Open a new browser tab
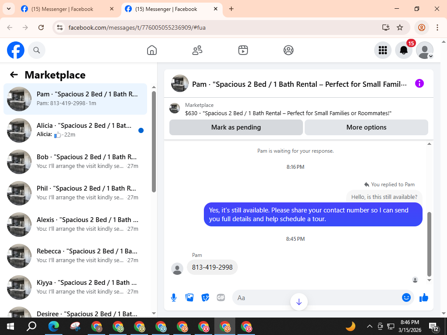Viewport: 447px width, 335px height. (x=231, y=9)
